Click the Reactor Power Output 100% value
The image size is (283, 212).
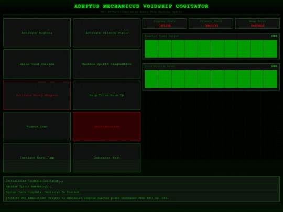[274, 36]
